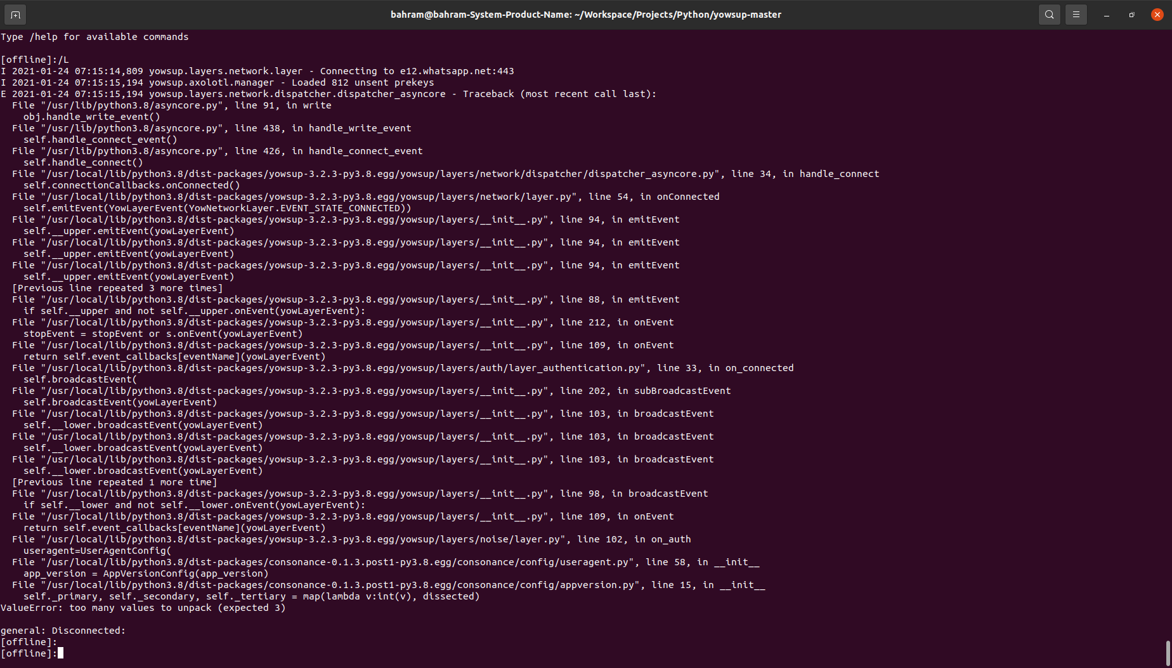1172x668 pixels.
Task: Click line 88 emitEvent file entry
Action: tap(346, 299)
